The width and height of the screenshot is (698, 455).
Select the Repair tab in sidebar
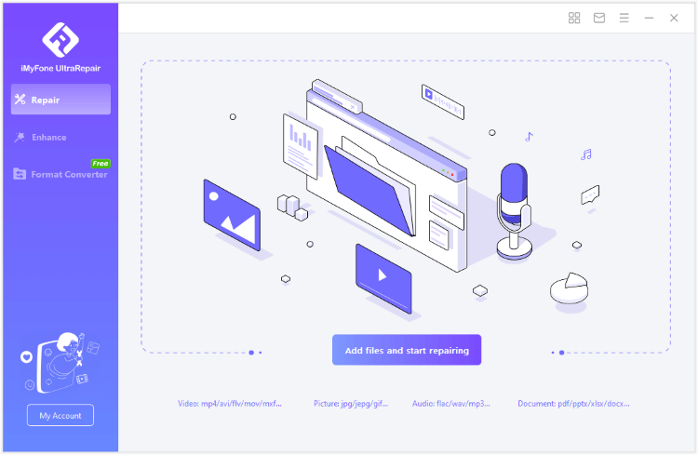tap(60, 100)
